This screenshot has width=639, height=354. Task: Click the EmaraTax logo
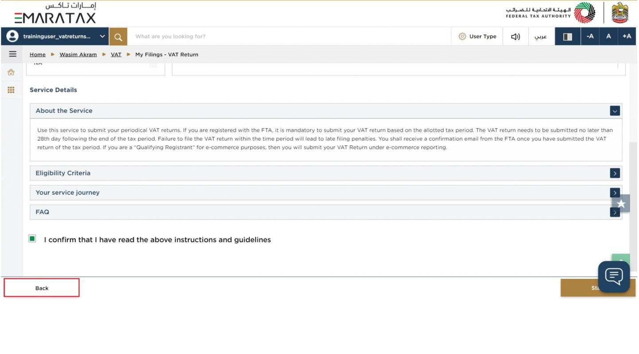click(55, 13)
